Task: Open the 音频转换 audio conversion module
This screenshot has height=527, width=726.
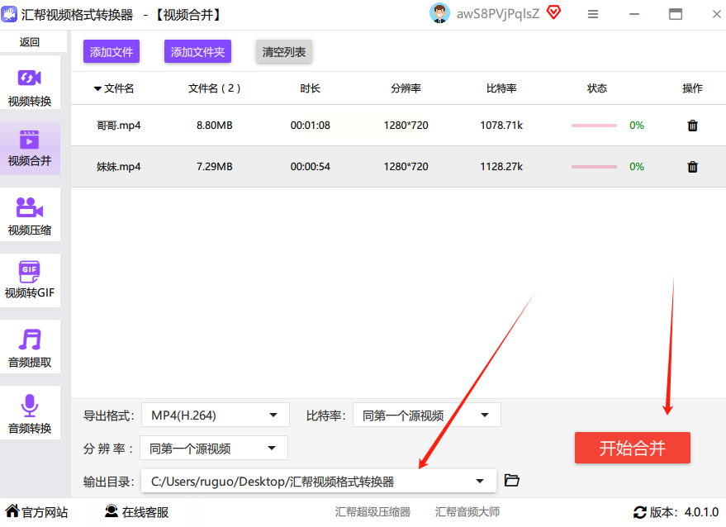Action: 30,413
